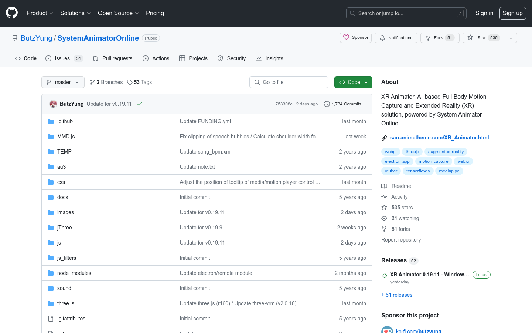532x333 pixels.
Task: Go to Pricing page
Action: (x=155, y=13)
